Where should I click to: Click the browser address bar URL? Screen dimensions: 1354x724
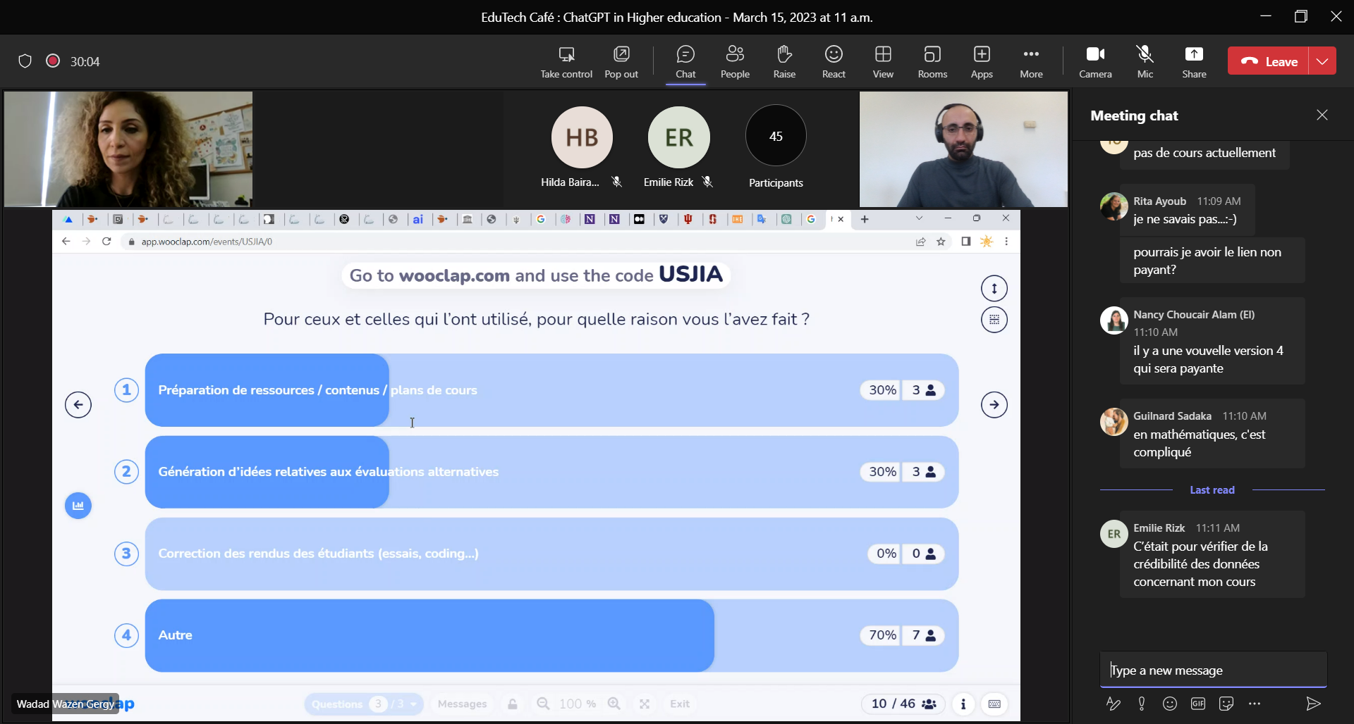pyautogui.click(x=207, y=242)
